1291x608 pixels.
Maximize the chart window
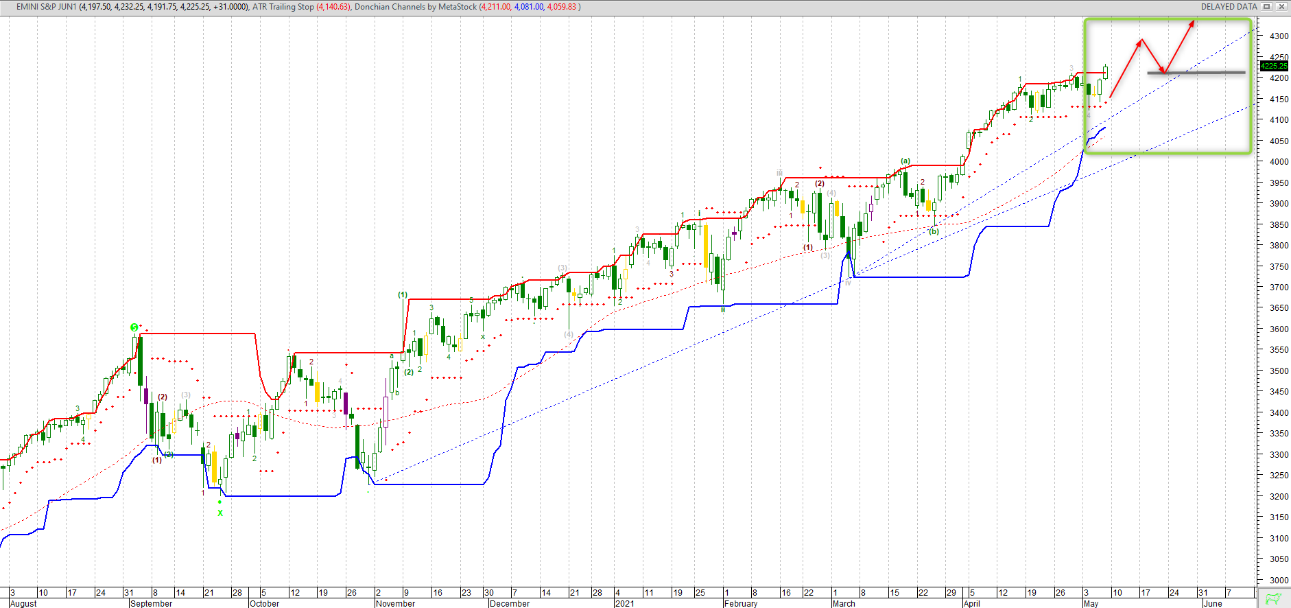point(1267,7)
